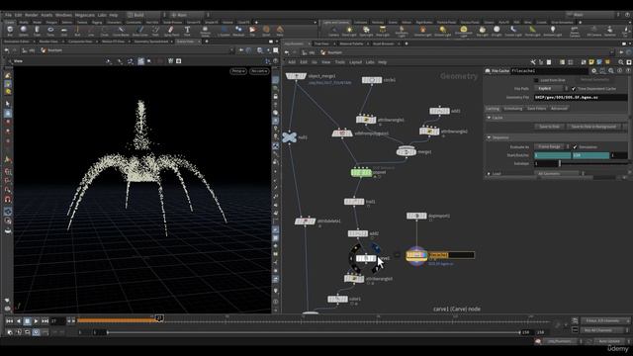
Task: Select the Sphere shelf tool
Action: 24,31
